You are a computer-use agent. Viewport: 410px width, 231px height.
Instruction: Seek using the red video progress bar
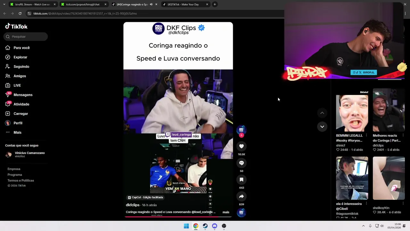click(178, 217)
